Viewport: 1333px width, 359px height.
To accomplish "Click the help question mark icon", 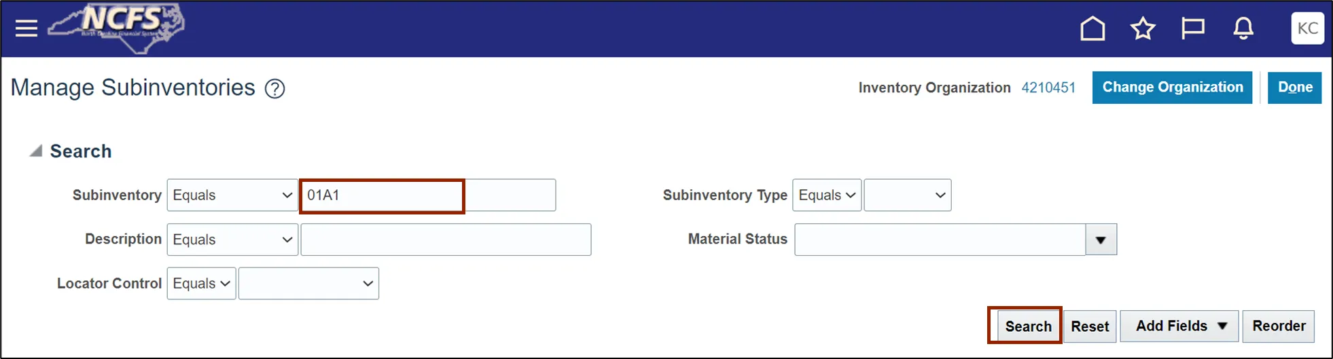I will (274, 89).
